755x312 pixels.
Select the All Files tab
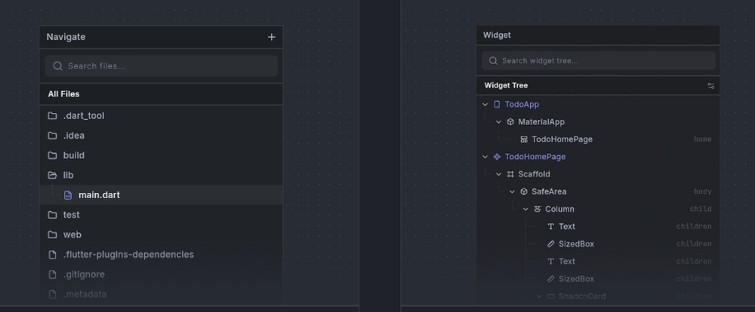pos(63,94)
